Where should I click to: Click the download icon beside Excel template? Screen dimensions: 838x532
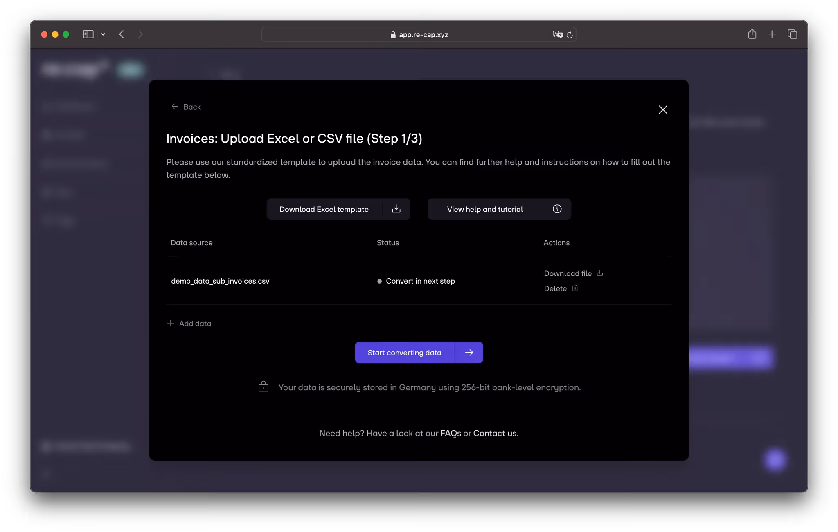pyautogui.click(x=396, y=209)
